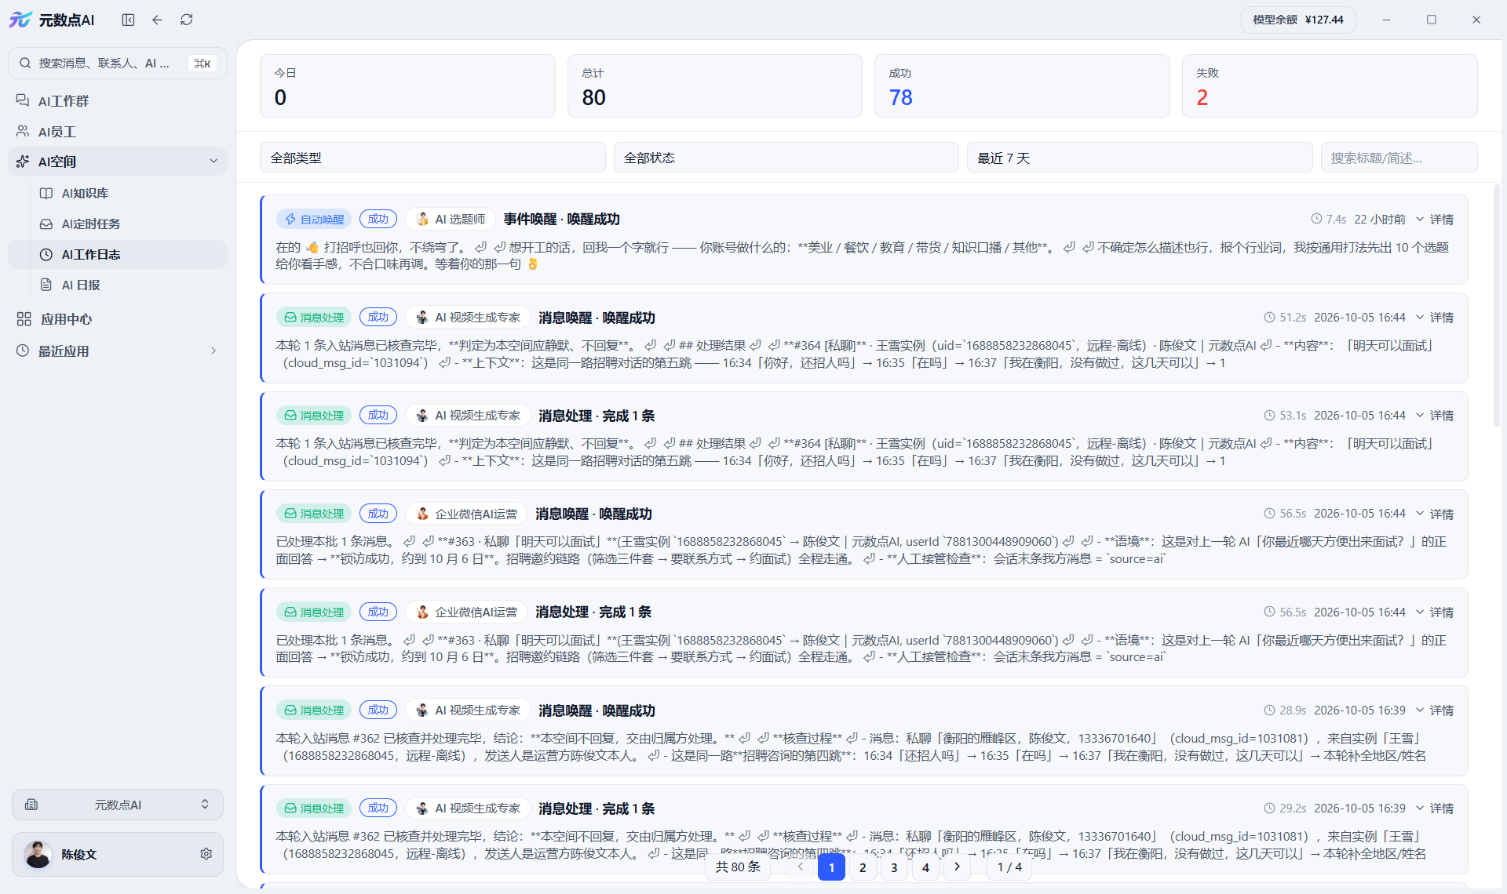Expand 详情 for the 28.9s log entry

pos(1435,710)
